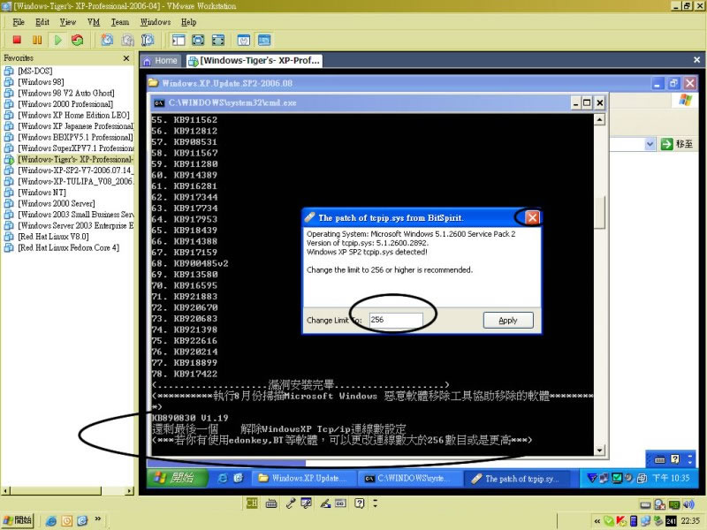Viewport: 707px width, 530px height.
Task: Select Windows 2000 Server favorite
Action: pos(57,203)
